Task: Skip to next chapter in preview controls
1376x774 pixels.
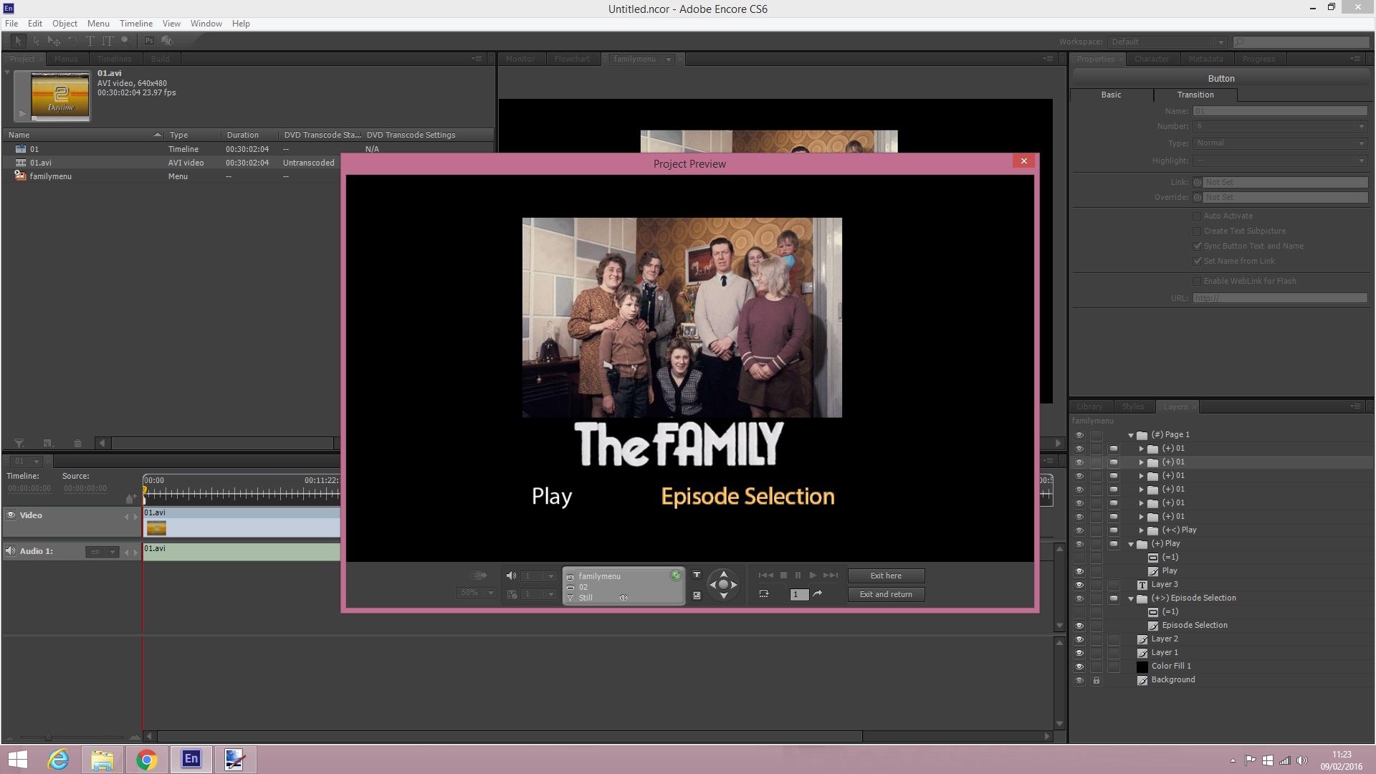Action: click(831, 575)
